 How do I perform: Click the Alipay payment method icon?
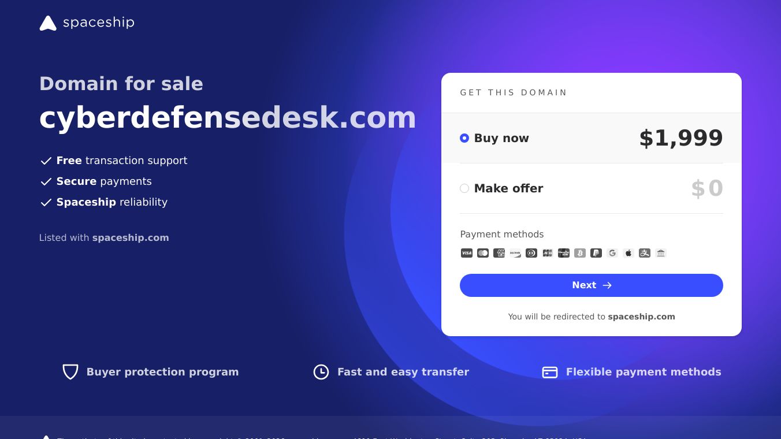click(645, 253)
